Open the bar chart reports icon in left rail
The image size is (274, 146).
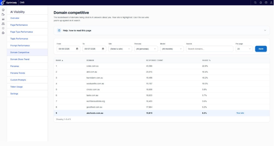point(3,19)
